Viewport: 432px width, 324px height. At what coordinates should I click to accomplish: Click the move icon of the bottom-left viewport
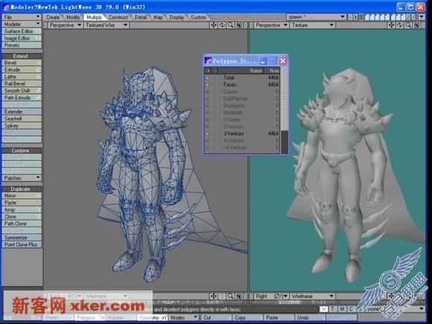point(214,296)
